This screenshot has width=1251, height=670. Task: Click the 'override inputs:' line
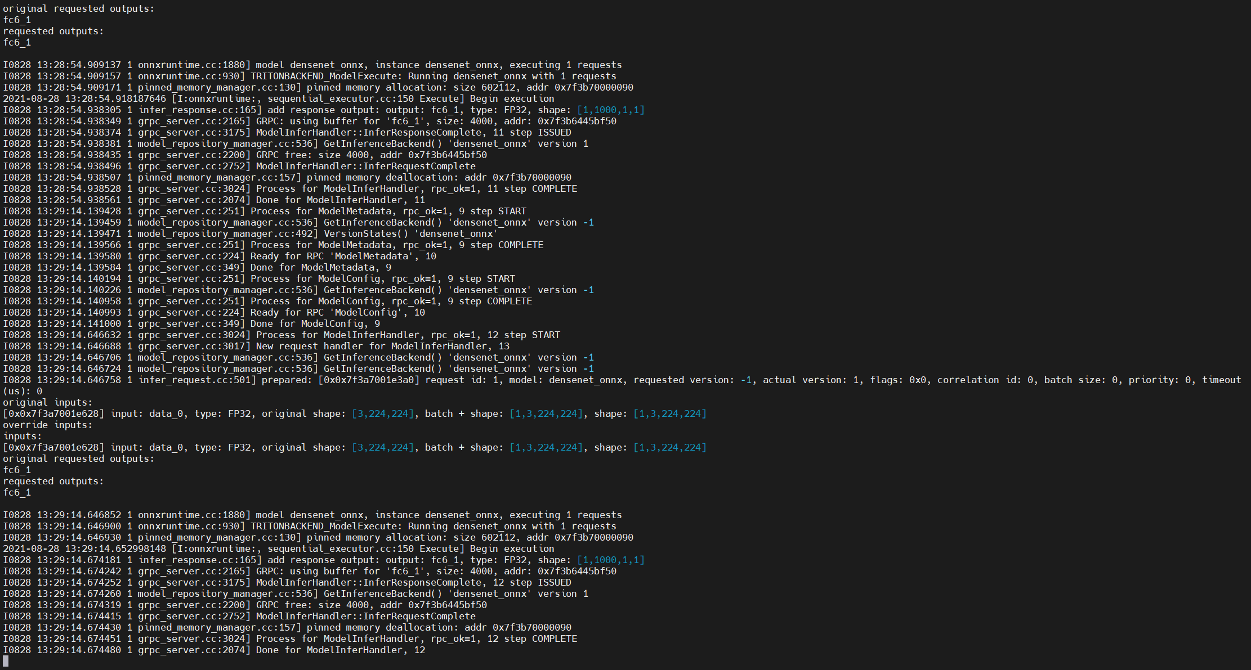pyautogui.click(x=48, y=425)
